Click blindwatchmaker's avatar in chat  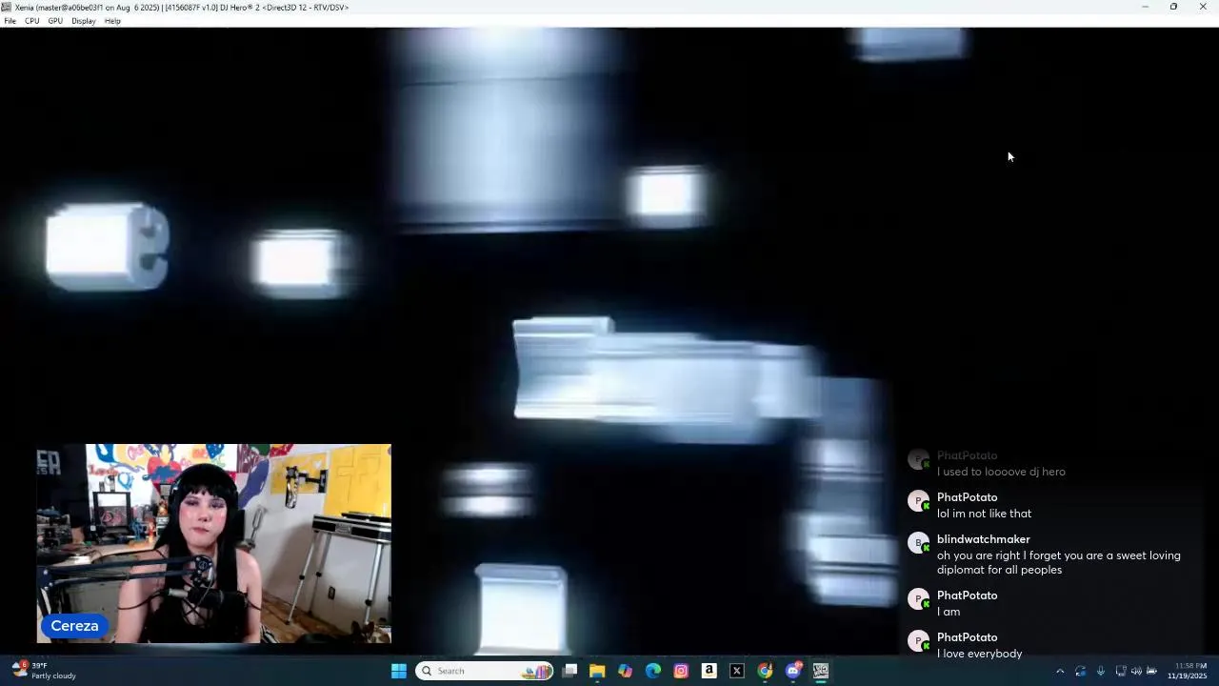[918, 543]
